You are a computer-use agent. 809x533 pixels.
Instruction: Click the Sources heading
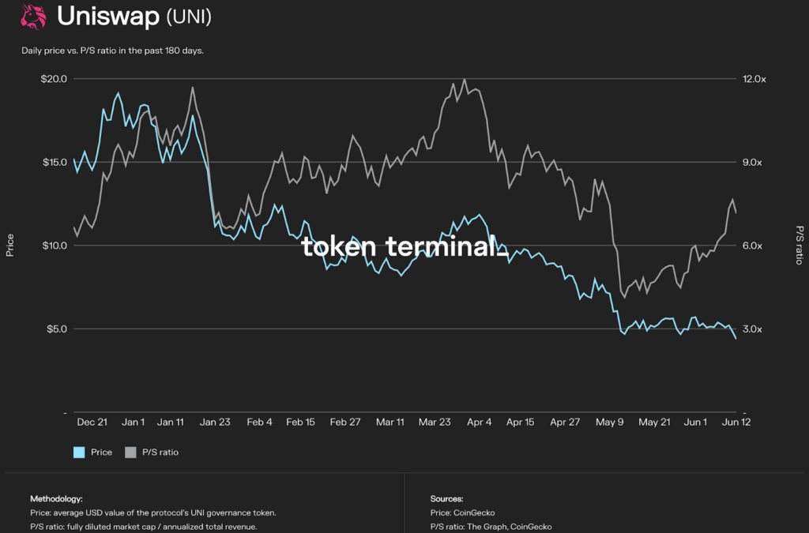click(x=447, y=499)
